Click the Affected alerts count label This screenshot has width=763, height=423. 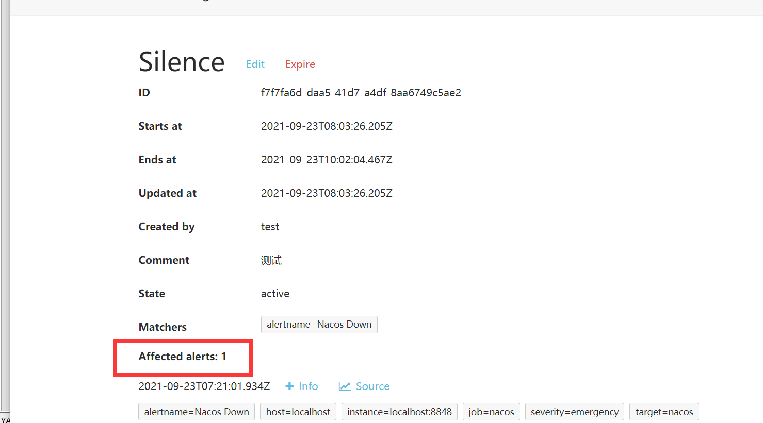182,356
